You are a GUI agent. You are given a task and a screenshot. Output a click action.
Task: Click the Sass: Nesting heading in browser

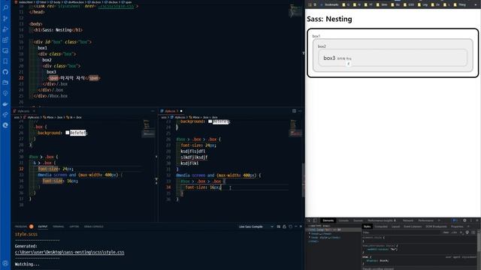coord(329,19)
